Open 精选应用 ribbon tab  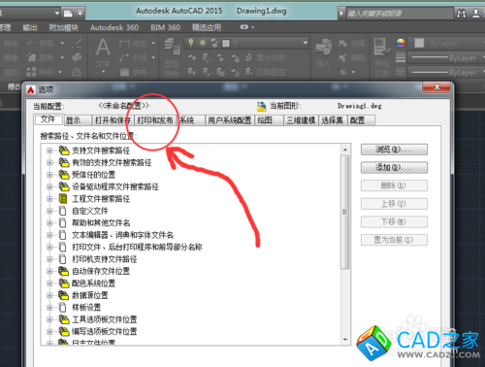coord(207,28)
